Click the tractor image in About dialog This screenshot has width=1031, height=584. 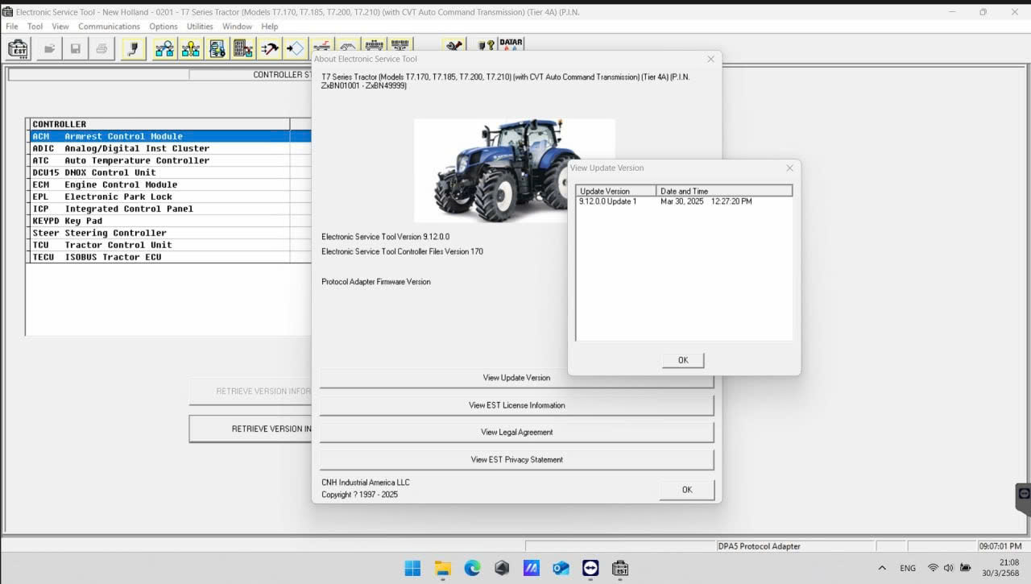coord(514,171)
